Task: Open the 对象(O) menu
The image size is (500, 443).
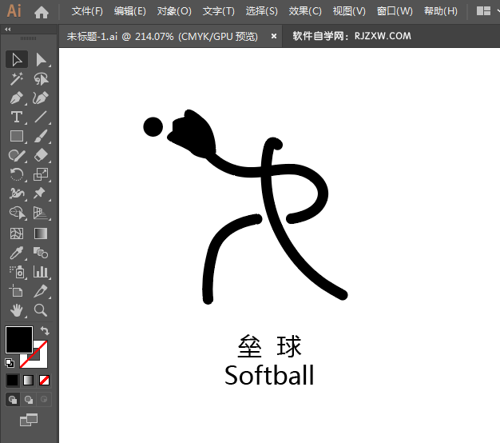Action: pos(174,11)
